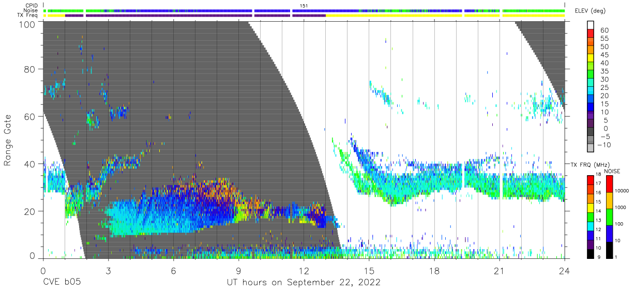
Task: Click the range gate tick label 40
Action: [29, 164]
